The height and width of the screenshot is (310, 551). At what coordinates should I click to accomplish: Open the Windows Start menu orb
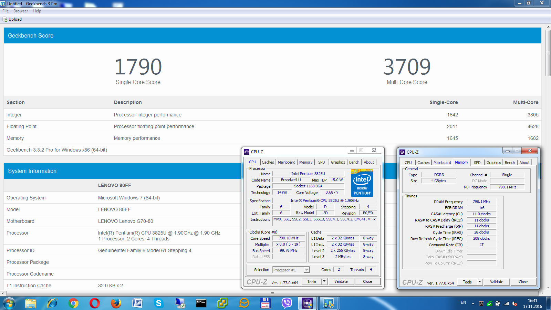[x=9, y=303]
